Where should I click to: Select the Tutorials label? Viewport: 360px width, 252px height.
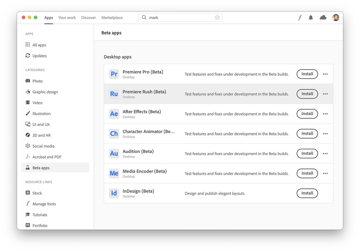click(40, 215)
